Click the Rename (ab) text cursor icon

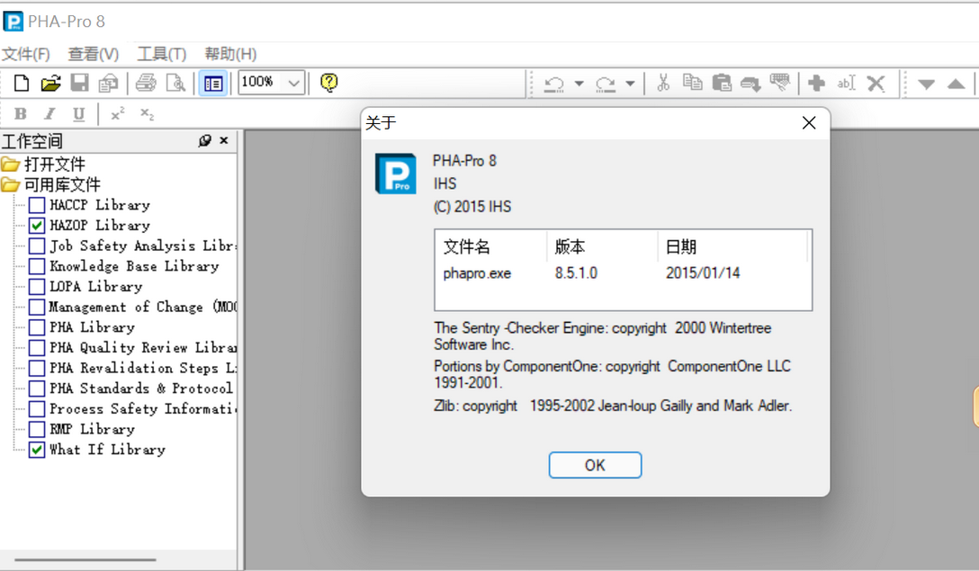click(847, 83)
